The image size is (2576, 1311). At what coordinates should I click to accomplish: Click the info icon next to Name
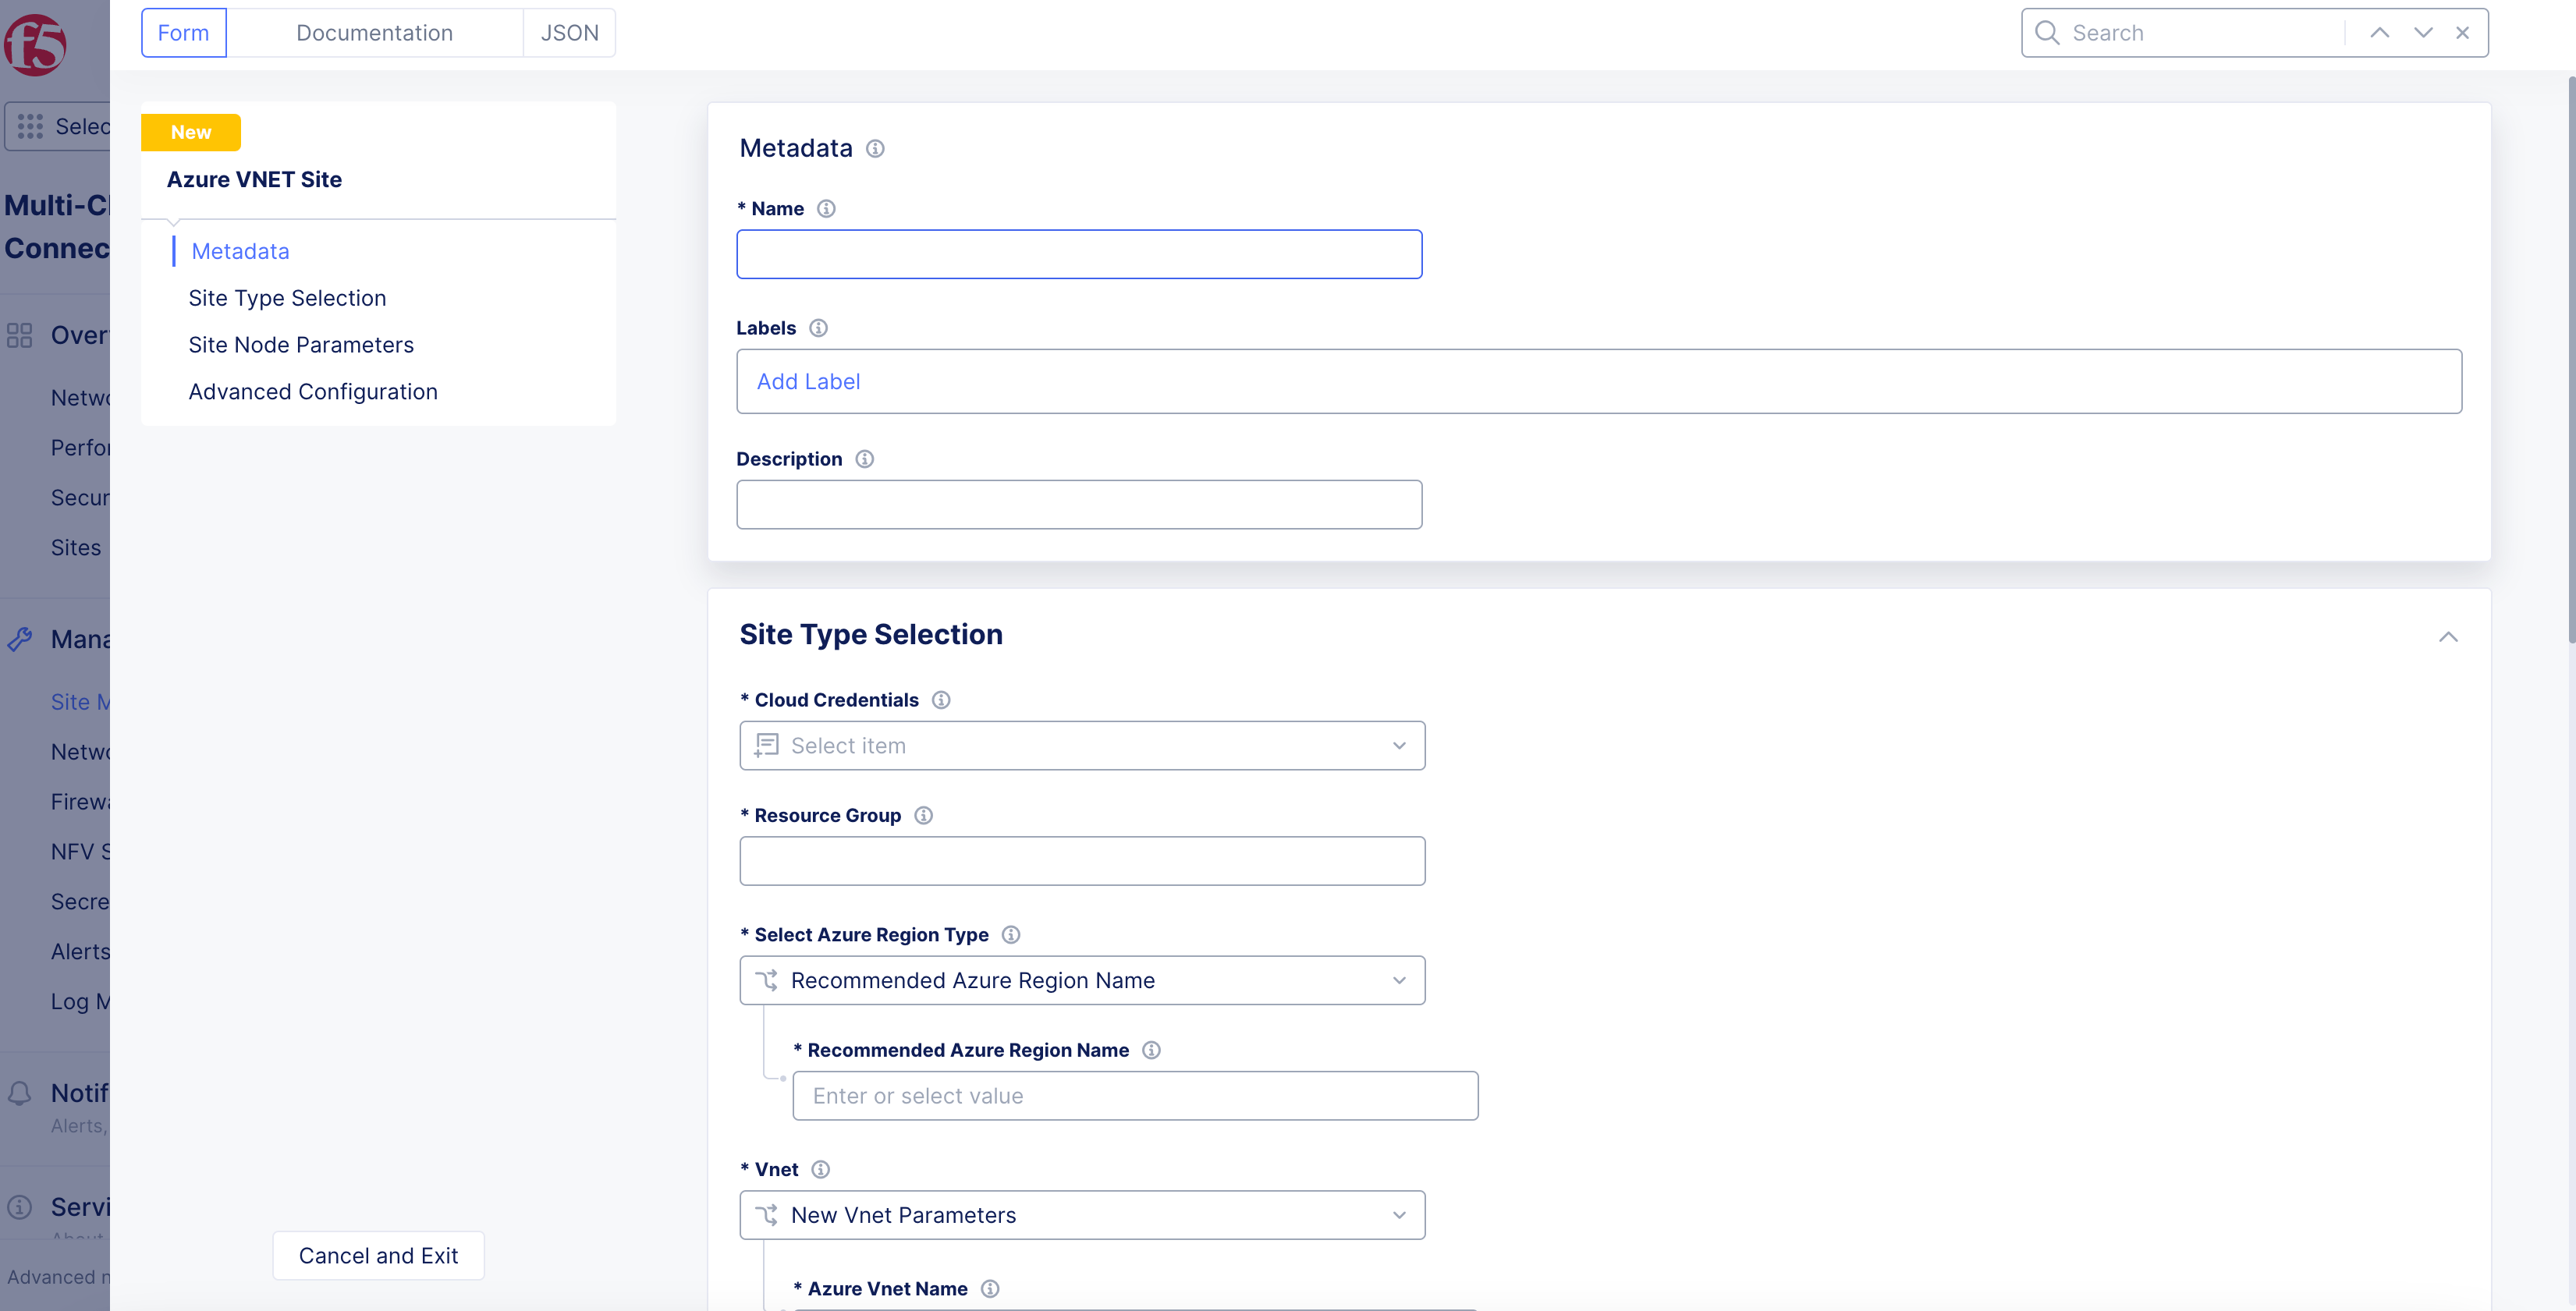click(x=826, y=208)
